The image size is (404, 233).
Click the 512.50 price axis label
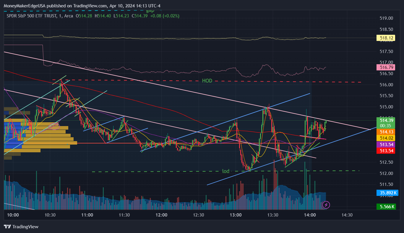point(386,162)
